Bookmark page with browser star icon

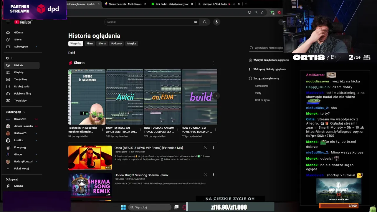pos(262,12)
